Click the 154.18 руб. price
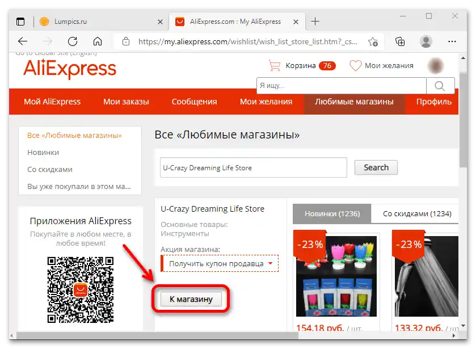476x349 pixels. pos(320,328)
